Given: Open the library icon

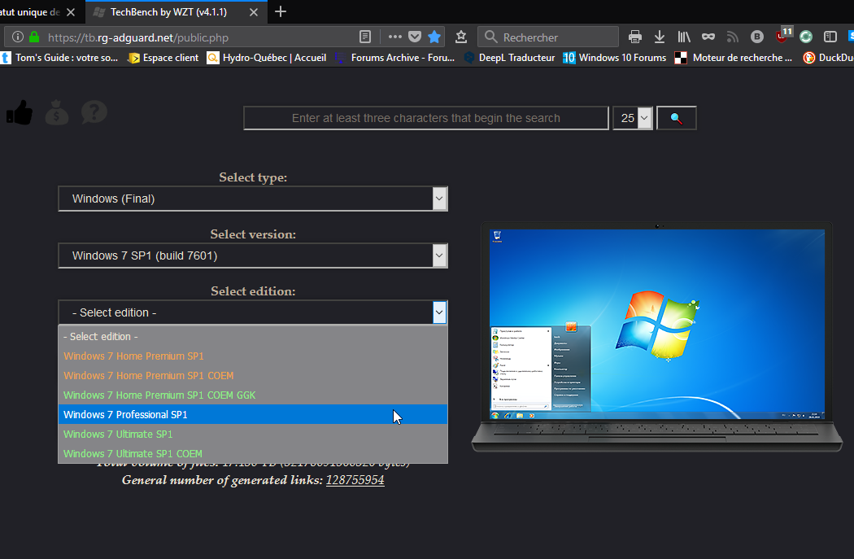Looking at the screenshot, I should click(684, 37).
